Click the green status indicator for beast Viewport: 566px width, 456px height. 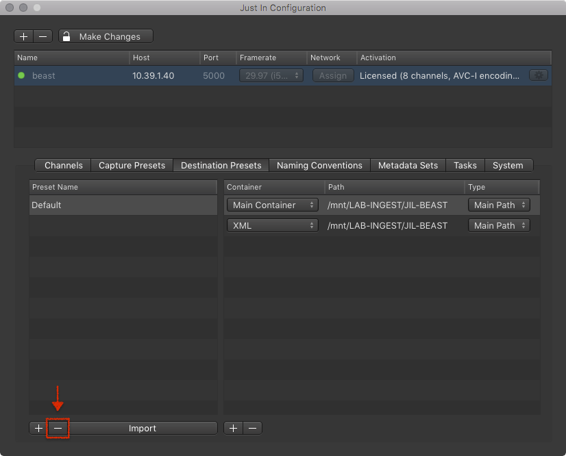pos(21,75)
